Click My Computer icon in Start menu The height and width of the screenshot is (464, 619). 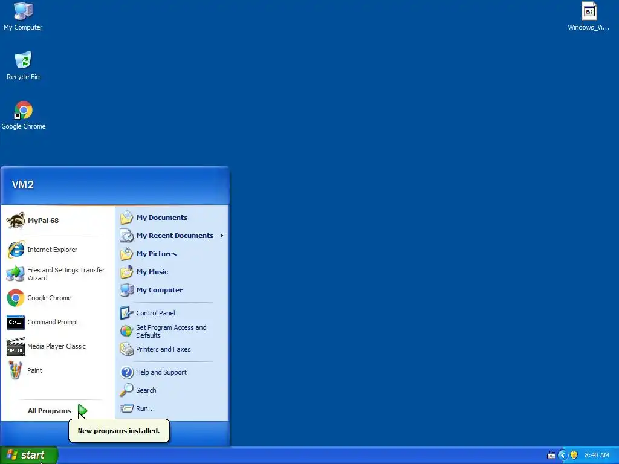[x=127, y=290]
